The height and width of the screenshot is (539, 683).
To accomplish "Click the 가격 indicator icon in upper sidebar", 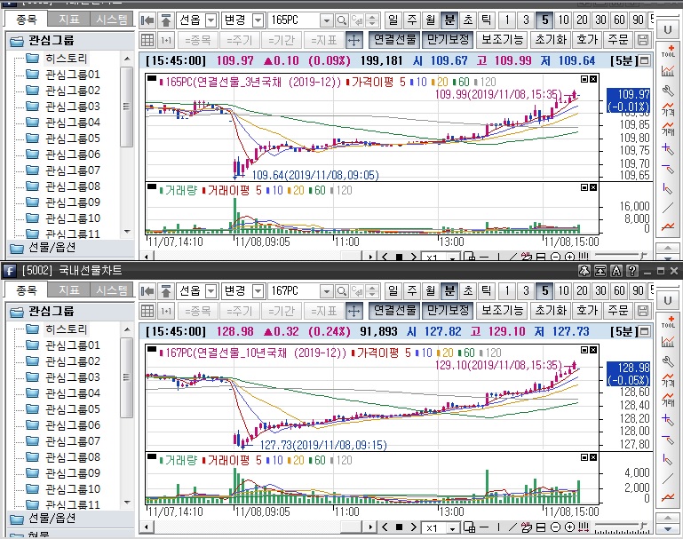I will (x=668, y=109).
